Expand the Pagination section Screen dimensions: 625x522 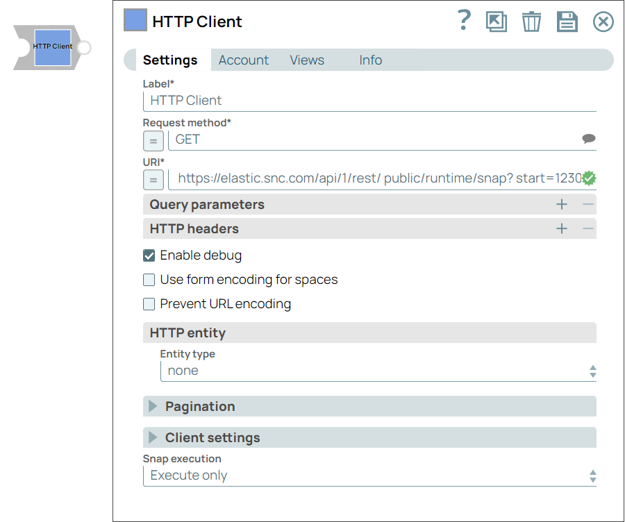click(153, 406)
